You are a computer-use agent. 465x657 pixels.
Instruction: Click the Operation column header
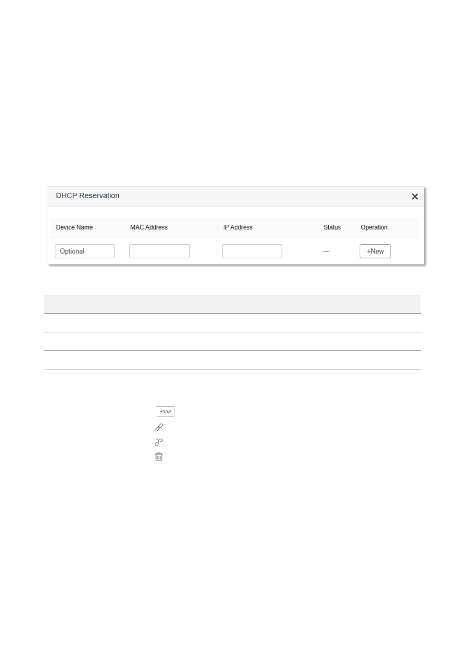click(374, 227)
